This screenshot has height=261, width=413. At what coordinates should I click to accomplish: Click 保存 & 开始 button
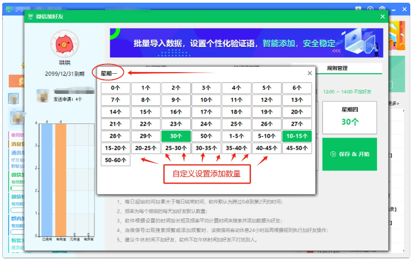pyautogui.click(x=350, y=154)
